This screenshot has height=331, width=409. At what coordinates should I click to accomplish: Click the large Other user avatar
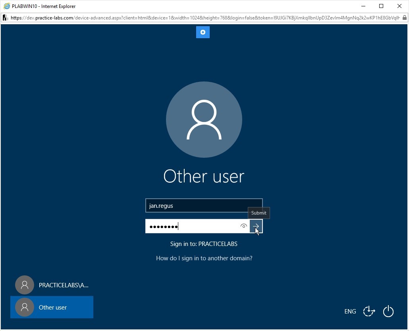click(x=204, y=120)
